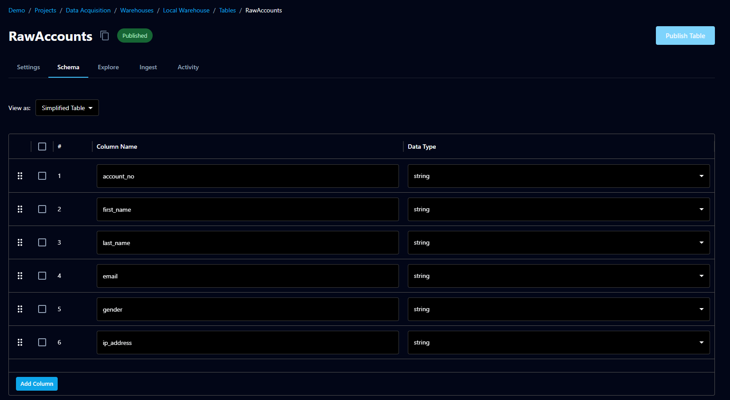Switch to the Settings tab
Screen dimensions: 730x400
28,67
